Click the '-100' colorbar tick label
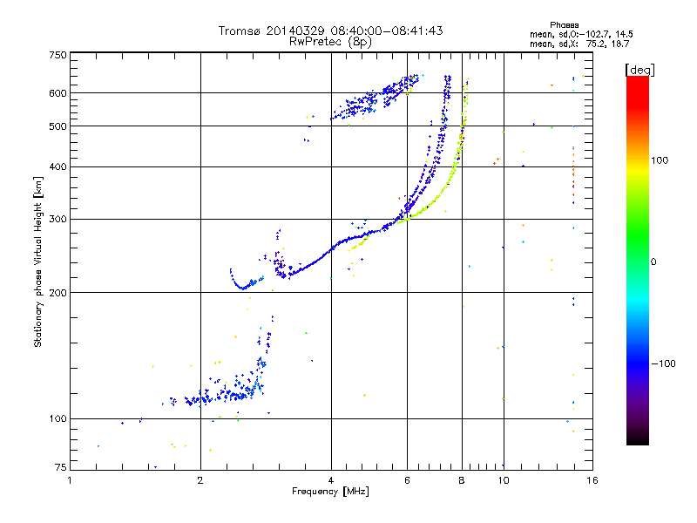The height and width of the screenshot is (523, 697). 663,363
